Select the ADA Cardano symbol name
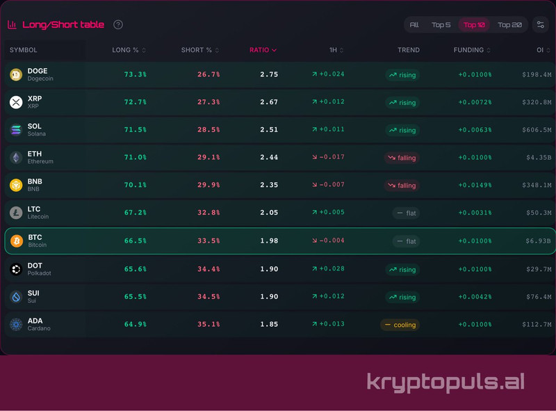Image resolution: width=556 pixels, height=411 pixels. (x=39, y=324)
